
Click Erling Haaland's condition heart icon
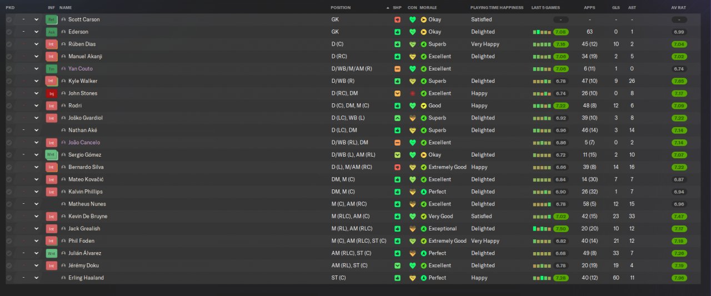(412, 278)
